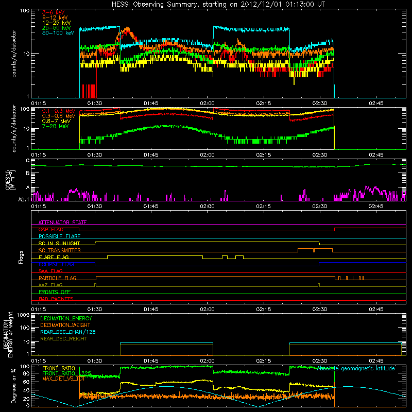This screenshot has height=412, width=412.
Task: Click the 3-6 keV legend label
Action: pyautogui.click(x=53, y=12)
